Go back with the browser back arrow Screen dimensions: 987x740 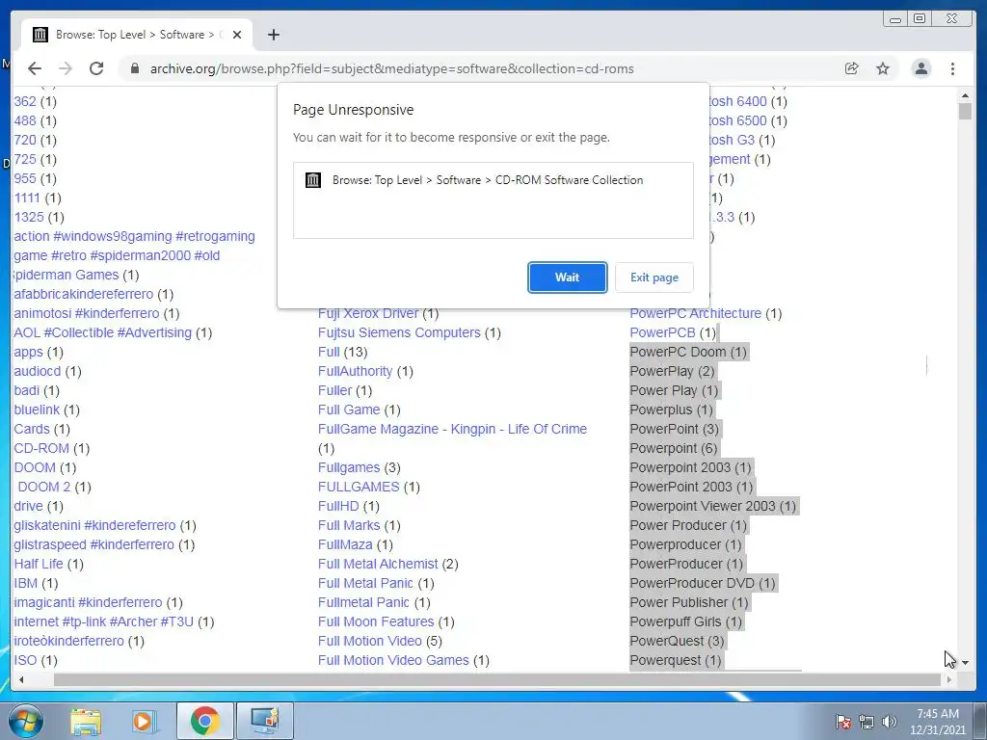(x=35, y=68)
